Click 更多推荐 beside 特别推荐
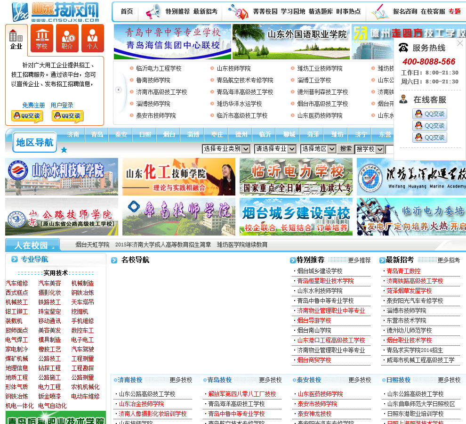Screen dimensions: 466x424 (359, 260)
